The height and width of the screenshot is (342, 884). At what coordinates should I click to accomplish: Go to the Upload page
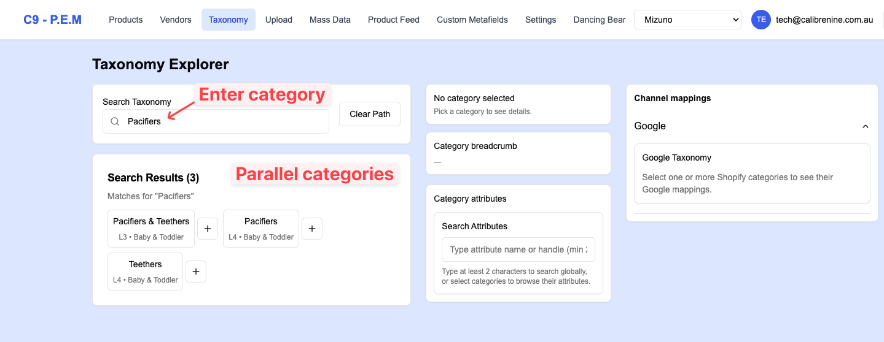point(278,20)
